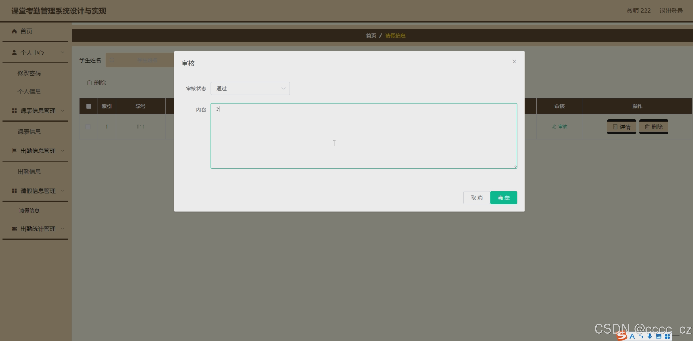The height and width of the screenshot is (341, 693).
Task: Click inside the 内容 text area
Action: [364, 136]
